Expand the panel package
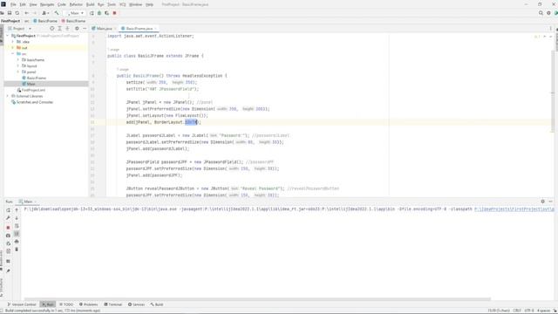Image resolution: width=558 pixels, height=314 pixels. pos(18,72)
